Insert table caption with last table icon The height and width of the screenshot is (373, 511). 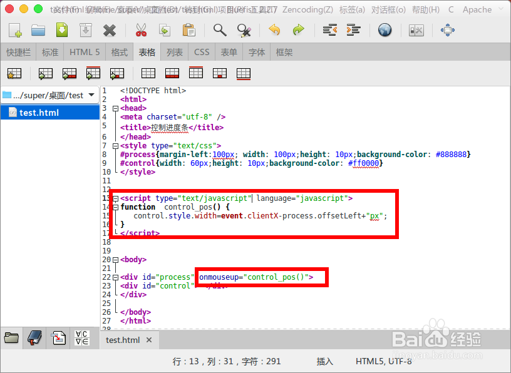point(244,74)
